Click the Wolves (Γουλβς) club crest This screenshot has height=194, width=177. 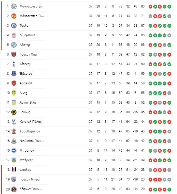pyautogui.click(x=14, y=112)
